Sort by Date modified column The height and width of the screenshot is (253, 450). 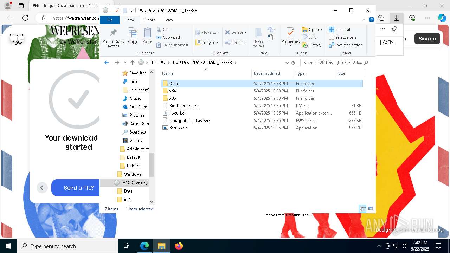coord(273,73)
